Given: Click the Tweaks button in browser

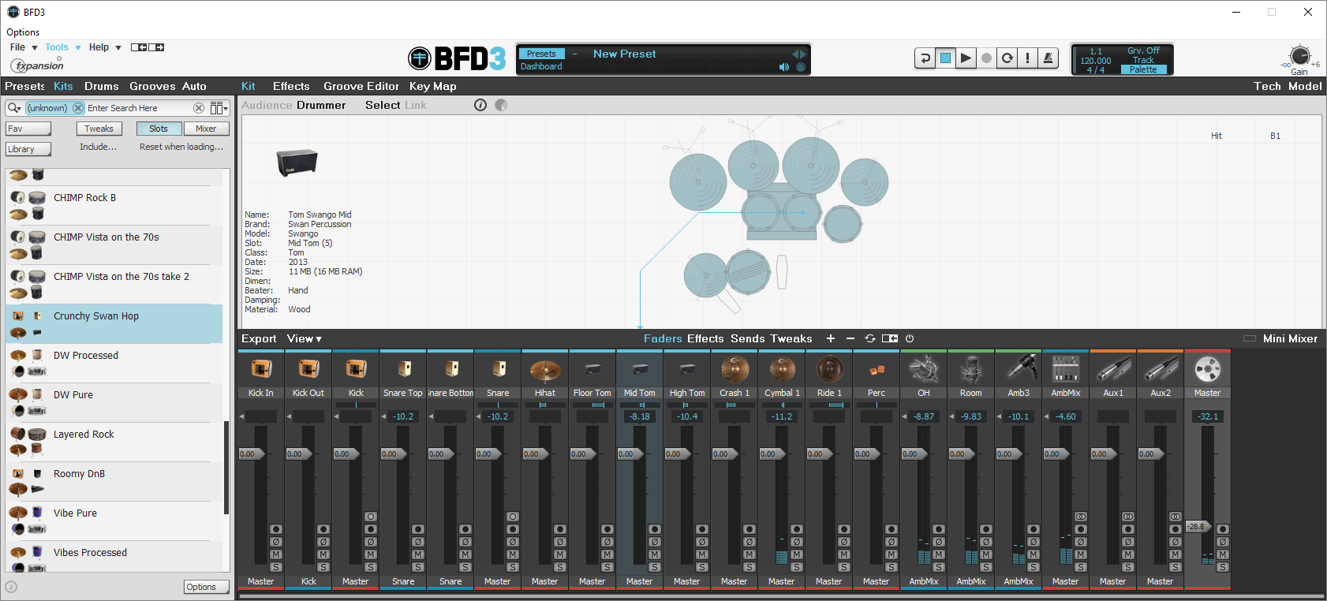Looking at the screenshot, I should (x=99, y=129).
